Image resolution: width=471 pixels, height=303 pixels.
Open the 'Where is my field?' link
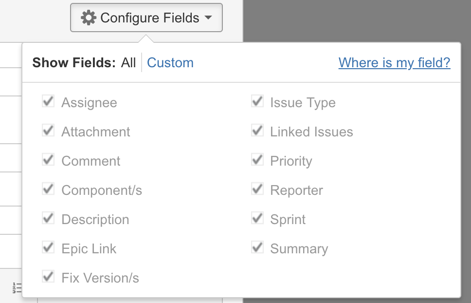pos(394,63)
